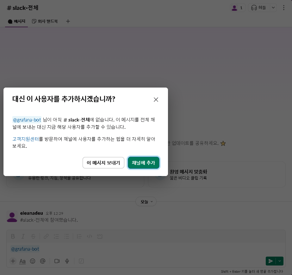Insert a link with chain icon
The height and width of the screenshot is (275, 292).
pyautogui.click(x=46, y=236)
